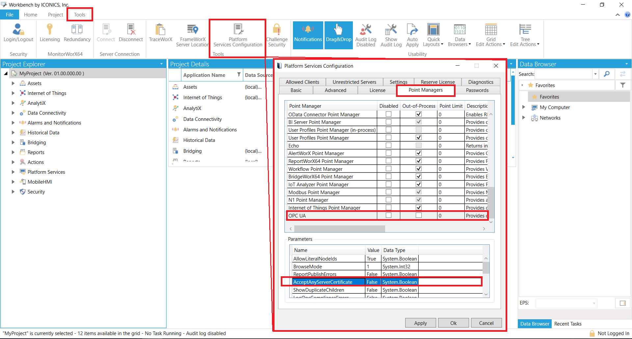Switch to Tools ribbon tab
The height and width of the screenshot is (339, 632).
coord(80,15)
